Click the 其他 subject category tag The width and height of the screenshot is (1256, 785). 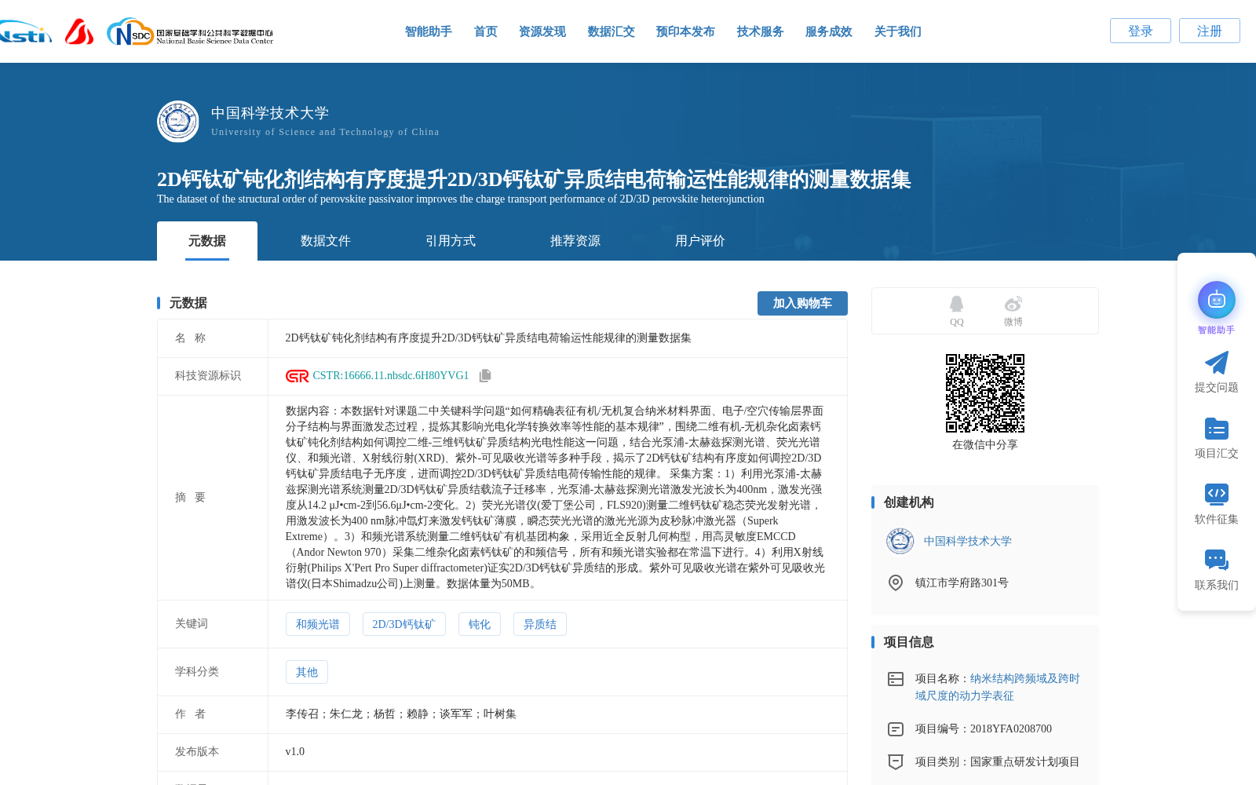coord(307,672)
